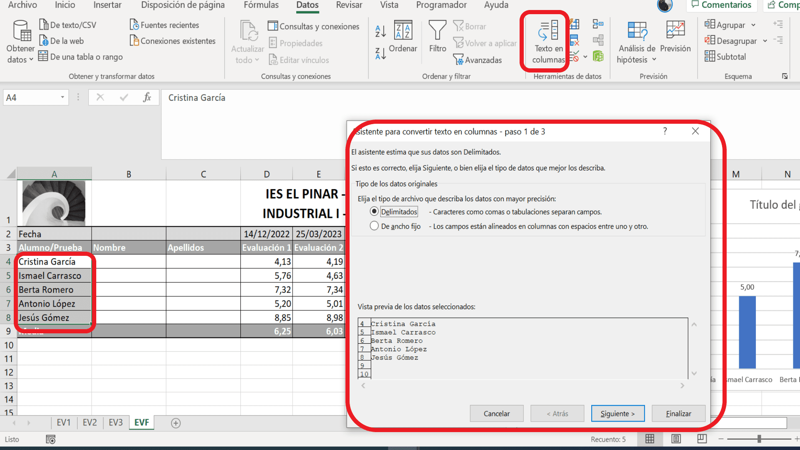Open the Fórmulas ribbon tab

261,5
